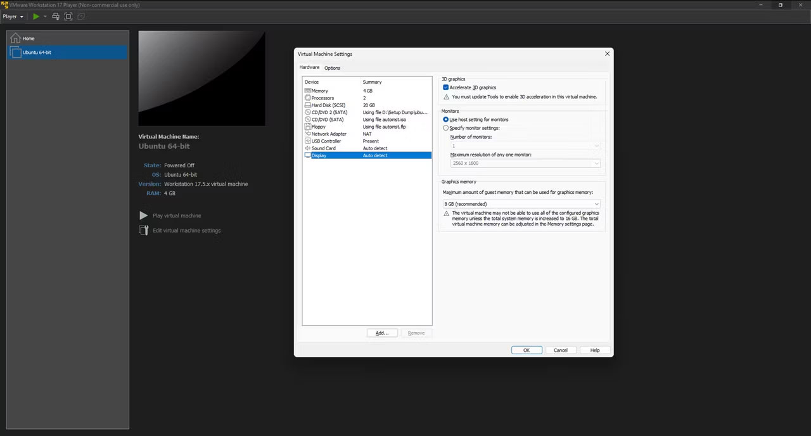This screenshot has width=811, height=436.
Task: Click the Powered Off state text
Action: [179, 165]
